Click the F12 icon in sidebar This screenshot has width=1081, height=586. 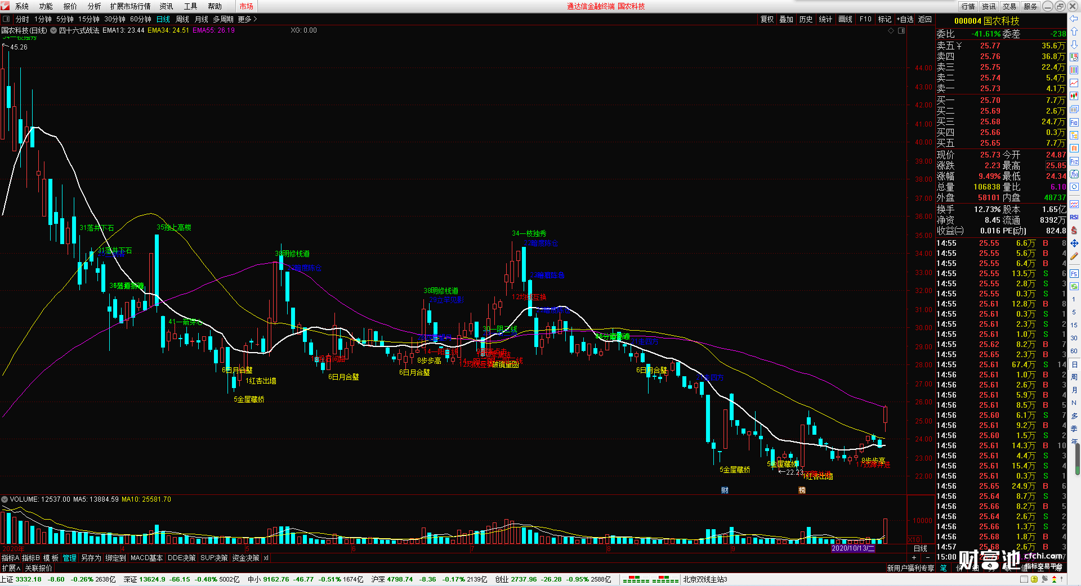(x=1074, y=161)
